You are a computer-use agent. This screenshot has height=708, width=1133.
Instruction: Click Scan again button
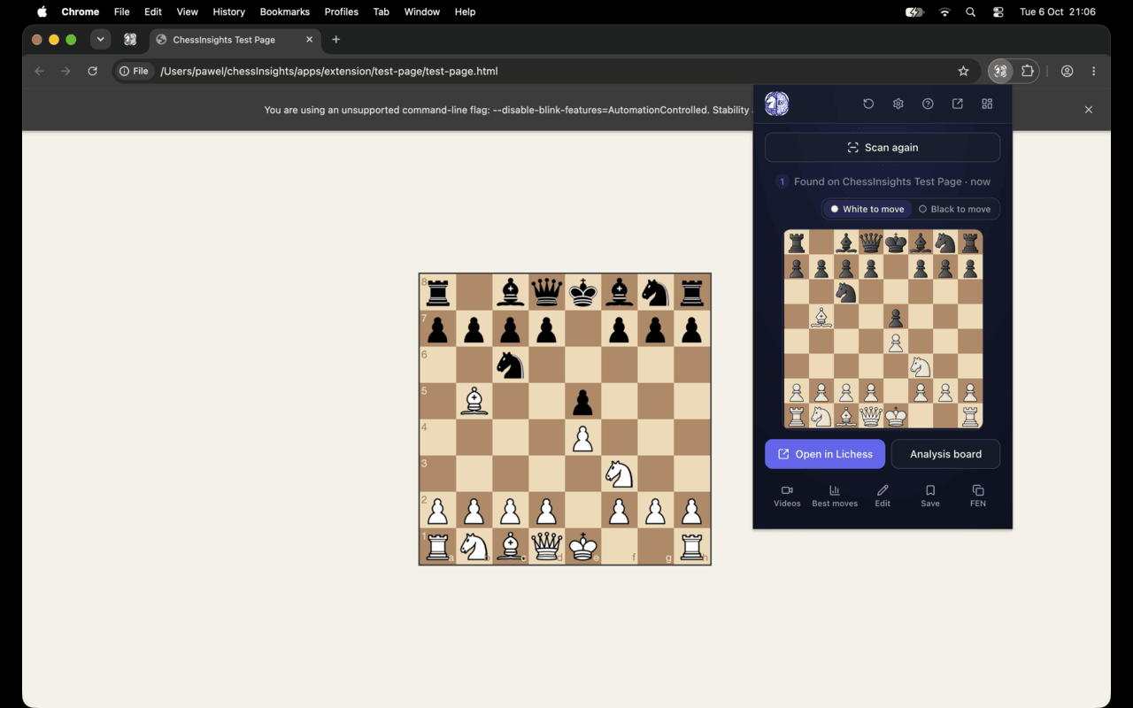pyautogui.click(x=883, y=148)
